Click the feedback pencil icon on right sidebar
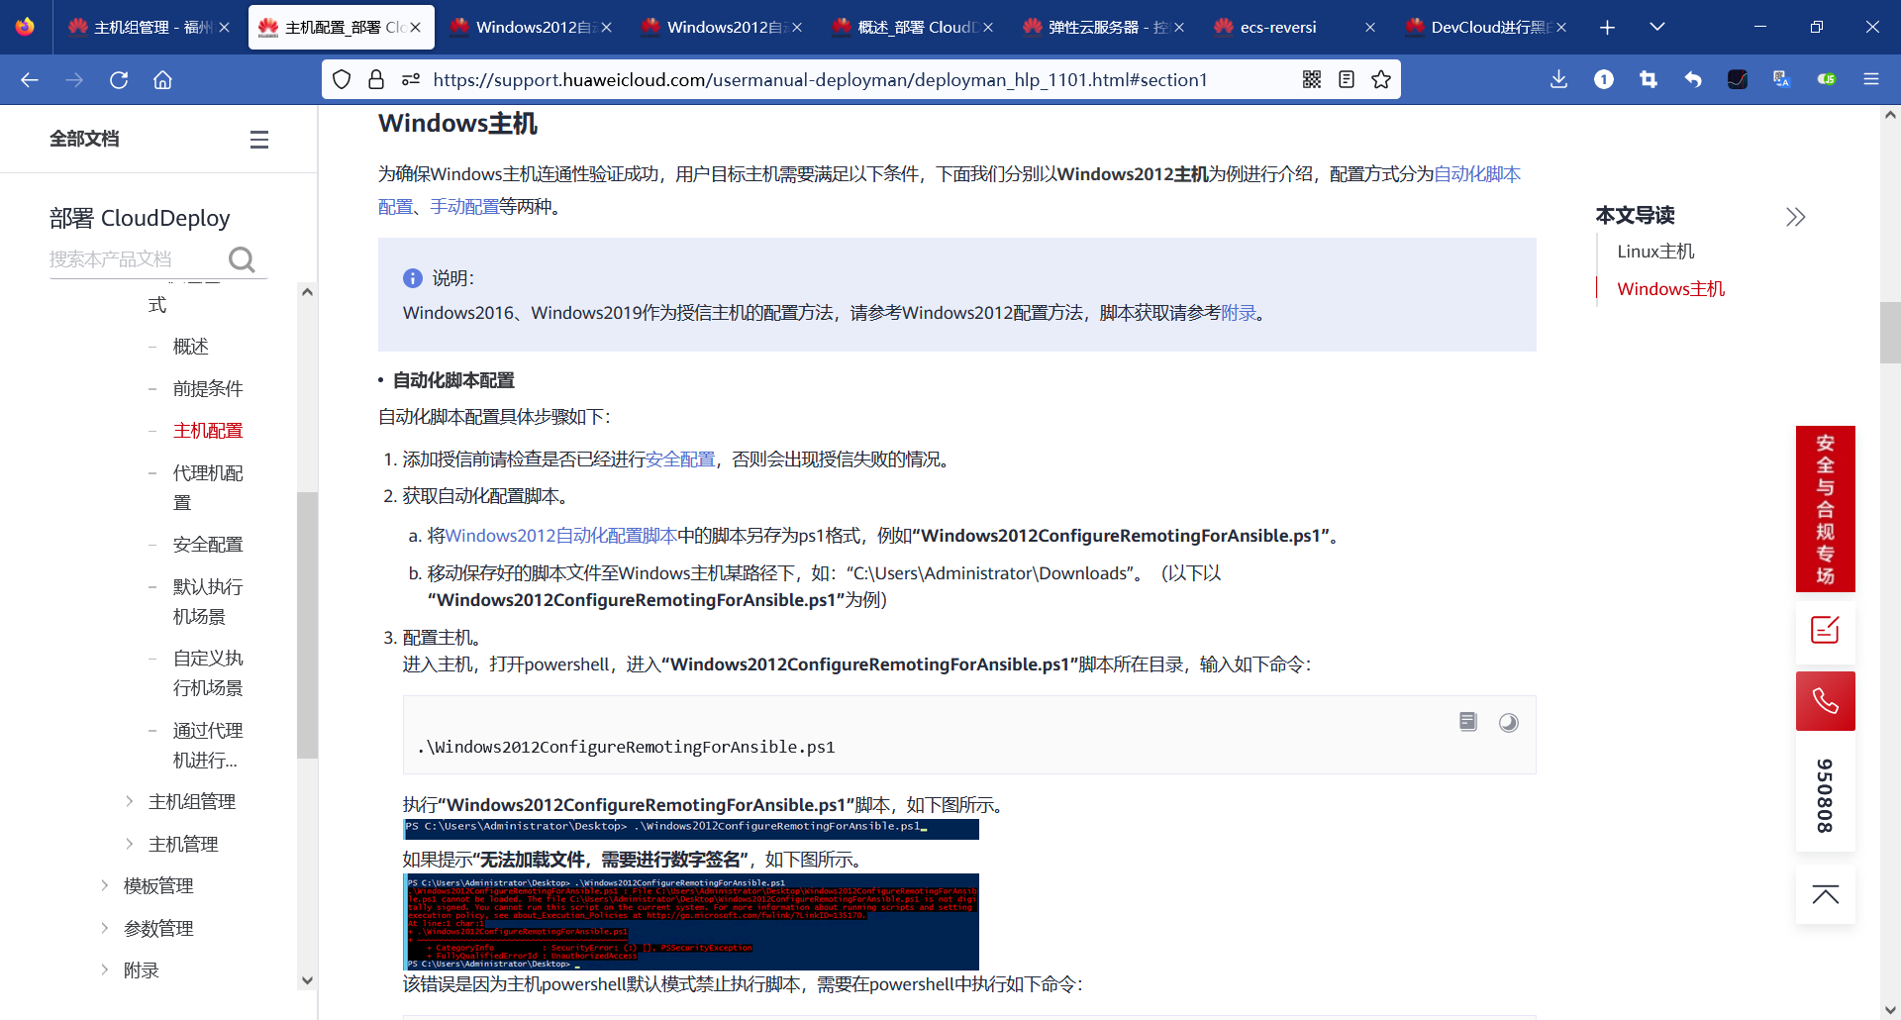 coord(1826,630)
